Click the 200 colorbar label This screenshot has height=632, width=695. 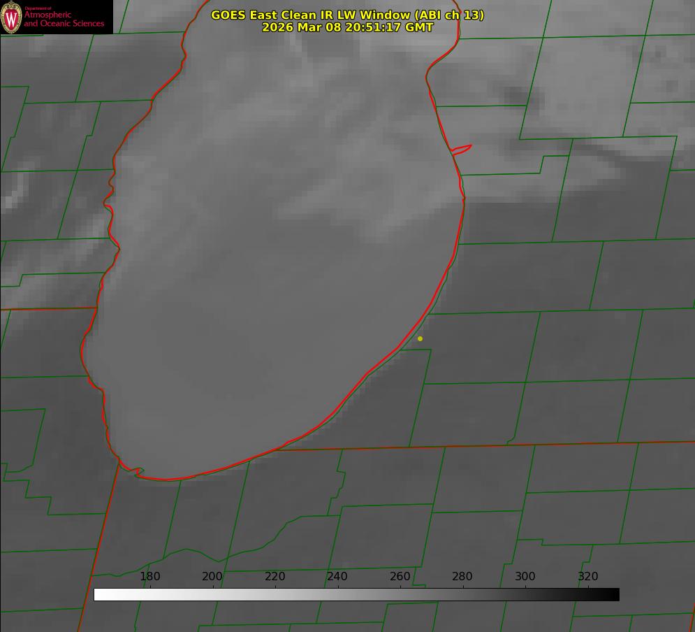click(212, 577)
